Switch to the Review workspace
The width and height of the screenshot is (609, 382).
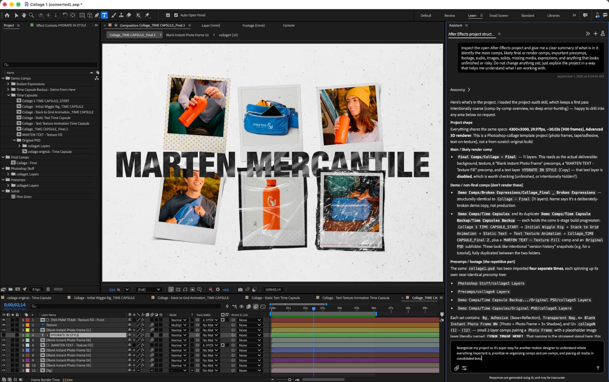[450, 16]
